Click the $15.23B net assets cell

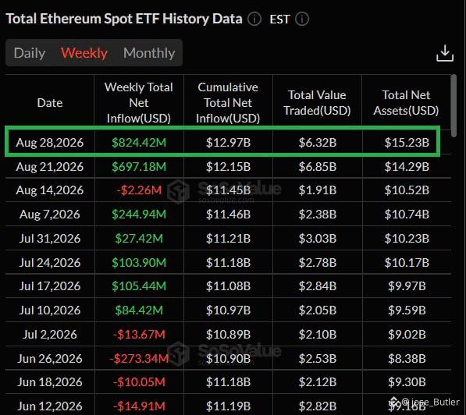[407, 143]
